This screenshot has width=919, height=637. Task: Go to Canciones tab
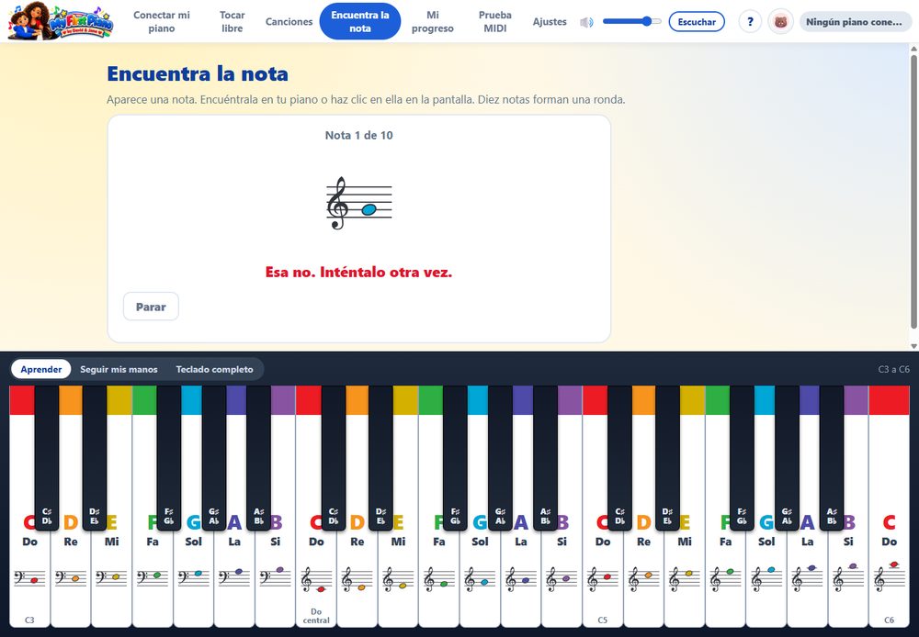[x=289, y=22]
